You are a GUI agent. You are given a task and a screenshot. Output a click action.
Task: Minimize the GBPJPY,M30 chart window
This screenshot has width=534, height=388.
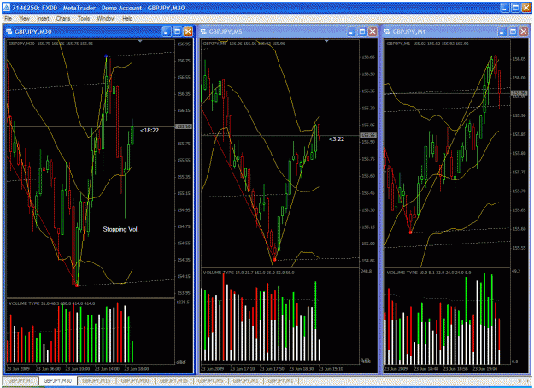[167, 32]
